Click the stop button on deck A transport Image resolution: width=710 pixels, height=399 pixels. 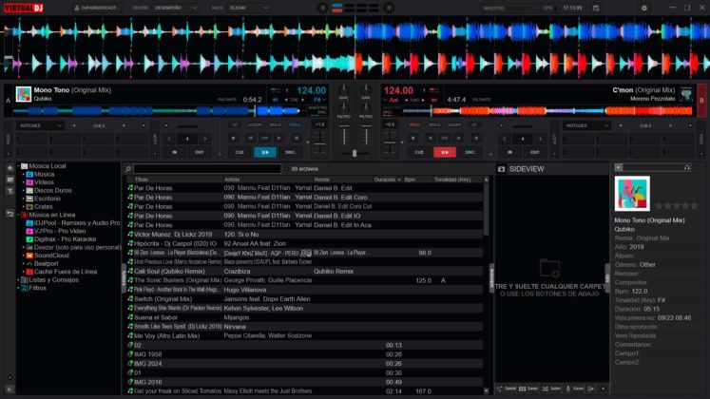233,138
